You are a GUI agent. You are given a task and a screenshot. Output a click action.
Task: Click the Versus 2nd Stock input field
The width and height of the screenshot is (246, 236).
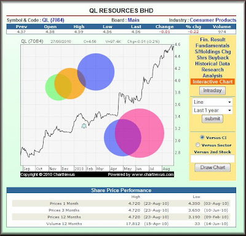pyautogui.click(x=212, y=159)
